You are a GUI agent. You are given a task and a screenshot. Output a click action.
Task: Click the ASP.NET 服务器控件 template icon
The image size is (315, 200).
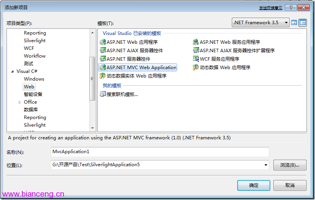click(x=103, y=59)
